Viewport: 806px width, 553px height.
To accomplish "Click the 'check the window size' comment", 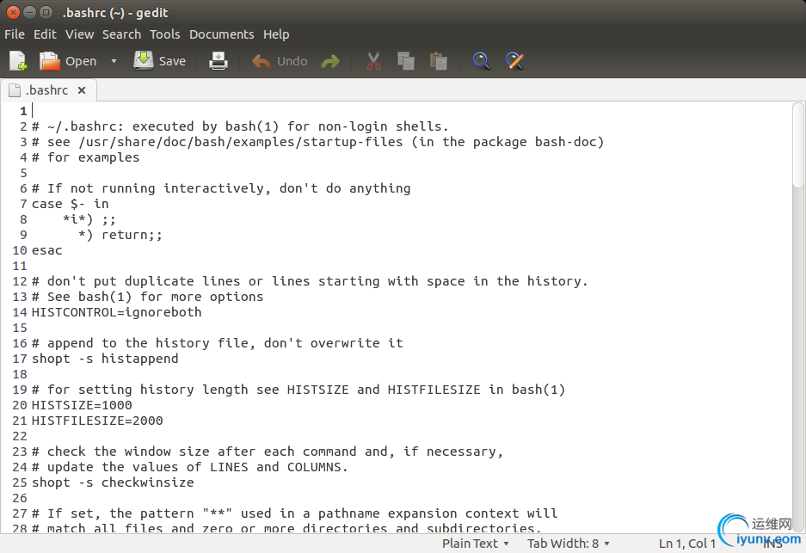I will pos(268,452).
